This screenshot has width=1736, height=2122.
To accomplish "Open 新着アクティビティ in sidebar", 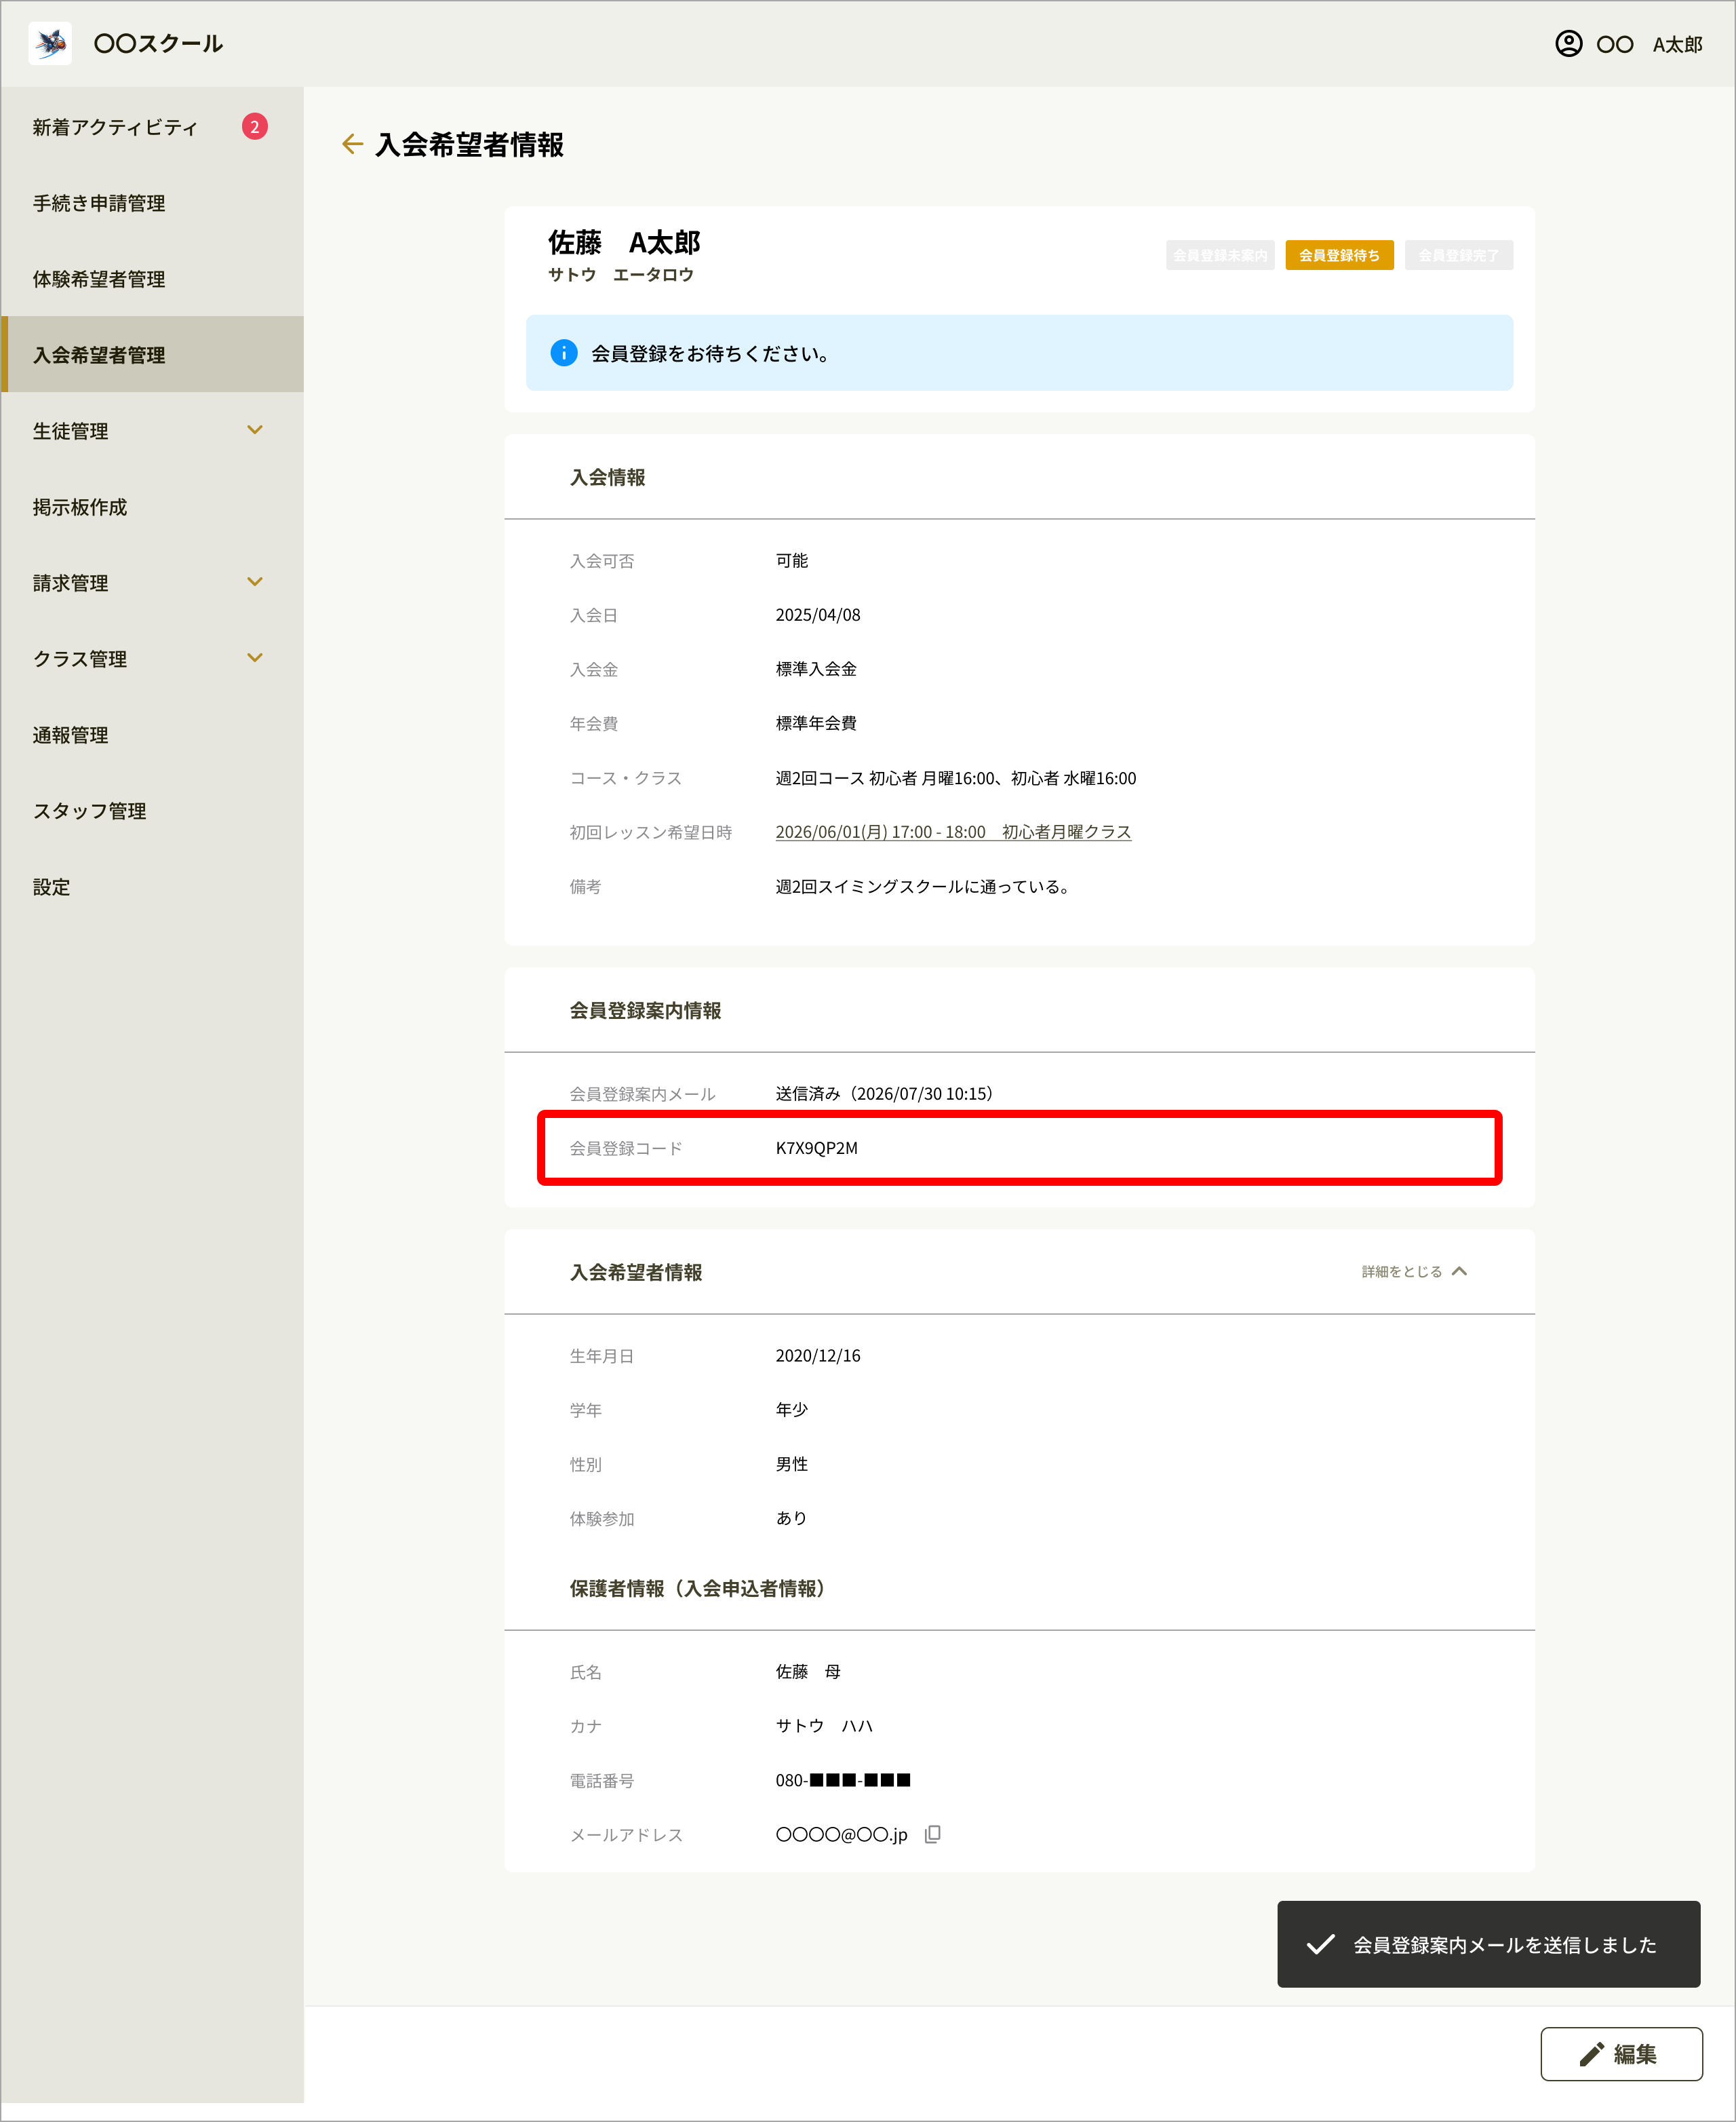I will click(x=152, y=127).
